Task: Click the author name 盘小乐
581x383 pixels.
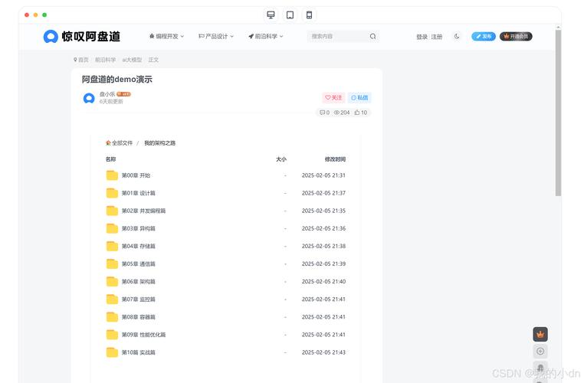Action: coord(107,94)
